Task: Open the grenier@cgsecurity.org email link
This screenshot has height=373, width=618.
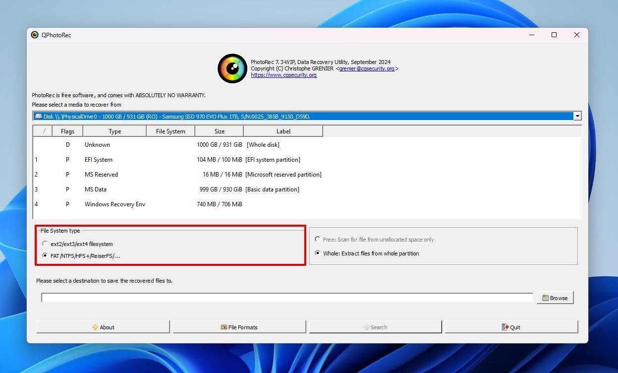Action: pyautogui.click(x=367, y=68)
